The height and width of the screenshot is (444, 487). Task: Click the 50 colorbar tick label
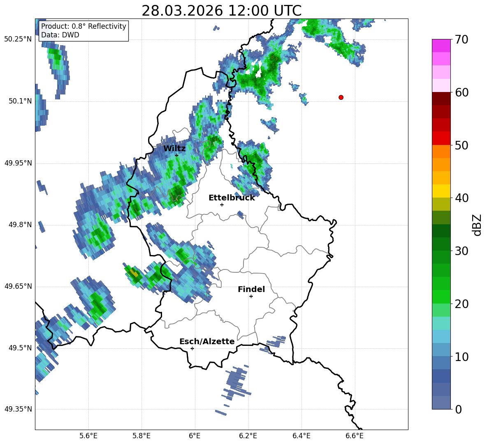(461, 145)
